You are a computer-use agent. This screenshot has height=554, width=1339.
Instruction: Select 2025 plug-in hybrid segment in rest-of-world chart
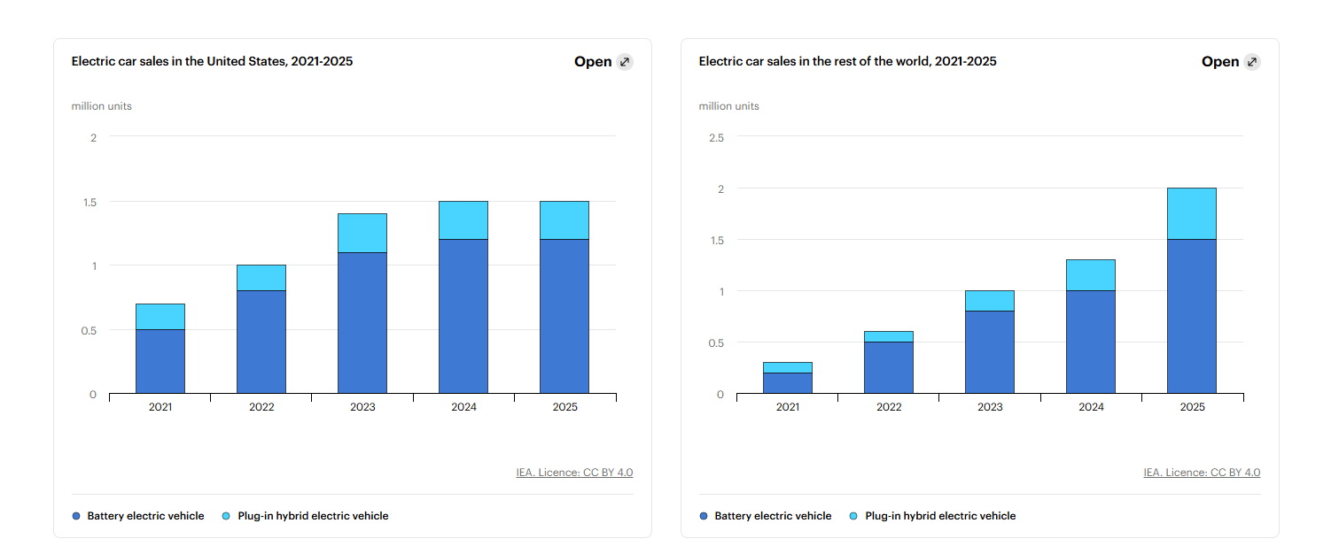(1192, 213)
